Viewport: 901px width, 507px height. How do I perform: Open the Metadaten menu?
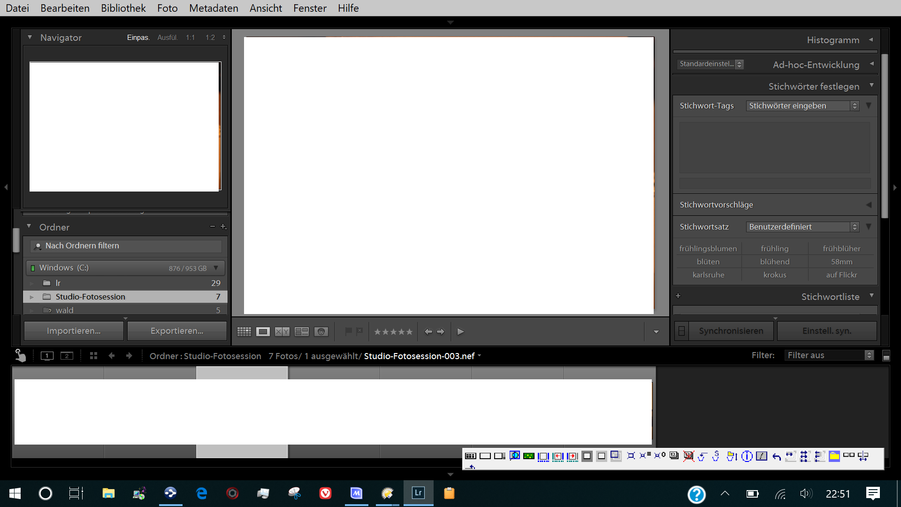tap(214, 8)
